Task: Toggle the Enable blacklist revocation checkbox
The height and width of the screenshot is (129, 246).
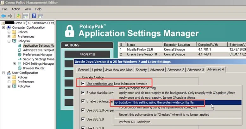Action: pyautogui.click(x=83, y=92)
